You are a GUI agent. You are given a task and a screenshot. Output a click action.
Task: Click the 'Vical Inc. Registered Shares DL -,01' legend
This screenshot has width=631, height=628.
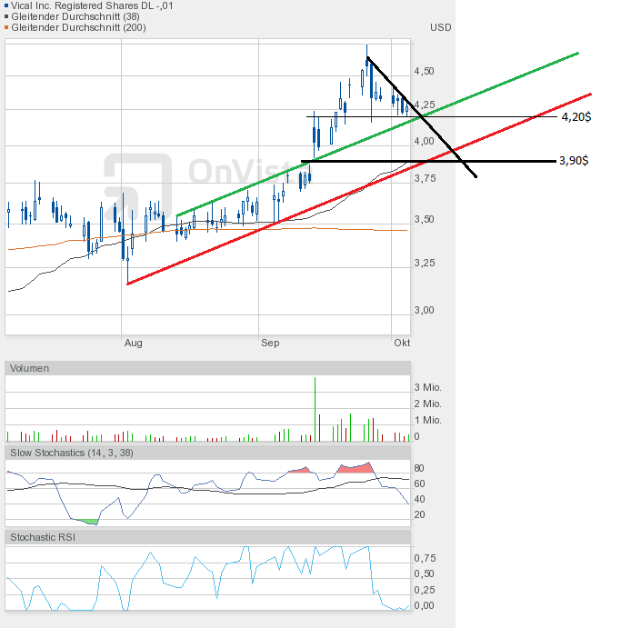tap(92, 5)
